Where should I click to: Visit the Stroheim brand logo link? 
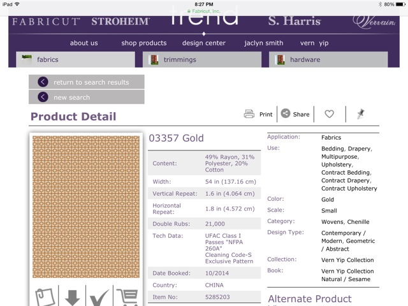click(x=120, y=21)
